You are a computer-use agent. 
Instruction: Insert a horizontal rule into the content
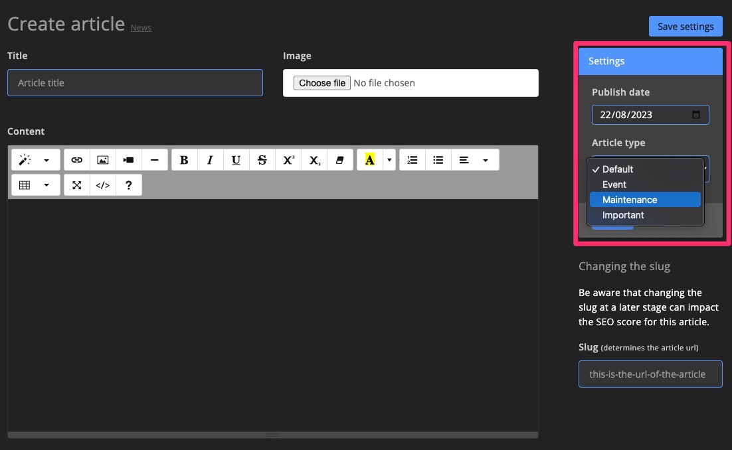[154, 159]
